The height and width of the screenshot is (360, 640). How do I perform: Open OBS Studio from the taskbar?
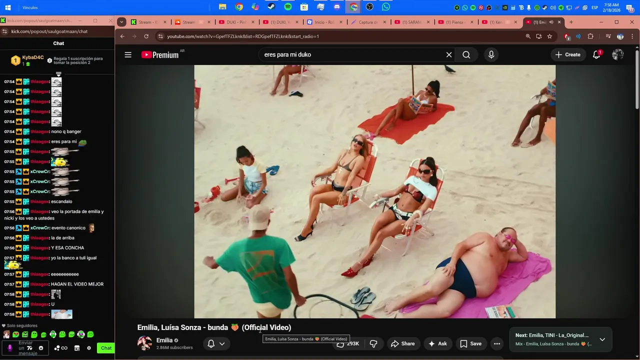coord(369,7)
